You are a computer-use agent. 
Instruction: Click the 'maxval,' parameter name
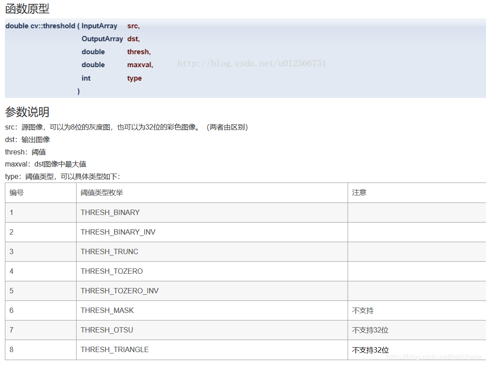(140, 65)
